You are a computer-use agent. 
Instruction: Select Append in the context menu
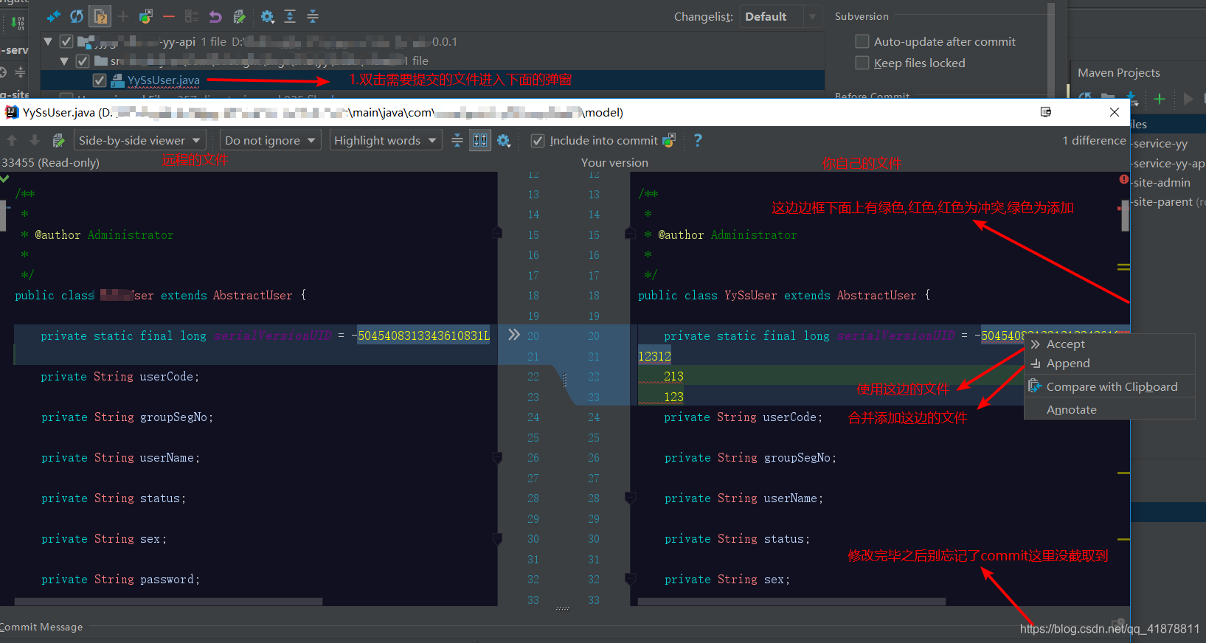pos(1109,363)
